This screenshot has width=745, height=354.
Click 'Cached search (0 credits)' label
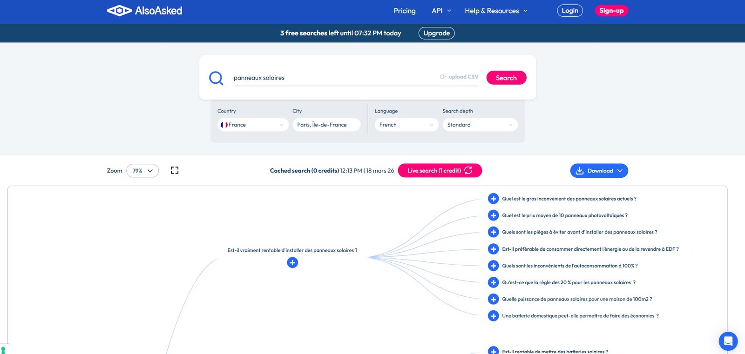click(x=305, y=171)
